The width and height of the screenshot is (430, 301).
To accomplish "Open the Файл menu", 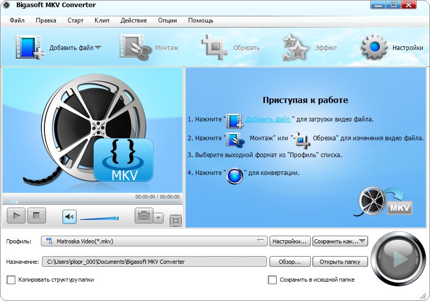I will 17,20.
